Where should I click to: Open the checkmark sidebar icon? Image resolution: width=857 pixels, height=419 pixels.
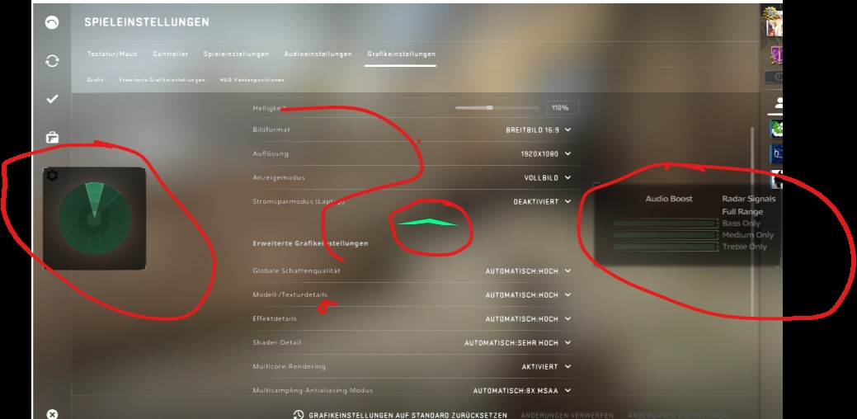52,99
